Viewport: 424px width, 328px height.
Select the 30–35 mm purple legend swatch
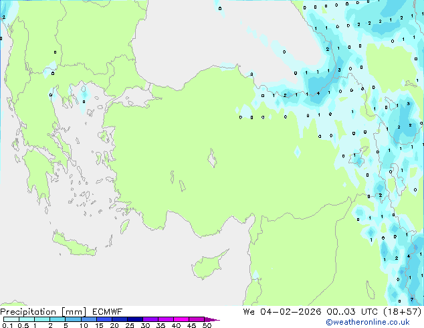[150, 319]
